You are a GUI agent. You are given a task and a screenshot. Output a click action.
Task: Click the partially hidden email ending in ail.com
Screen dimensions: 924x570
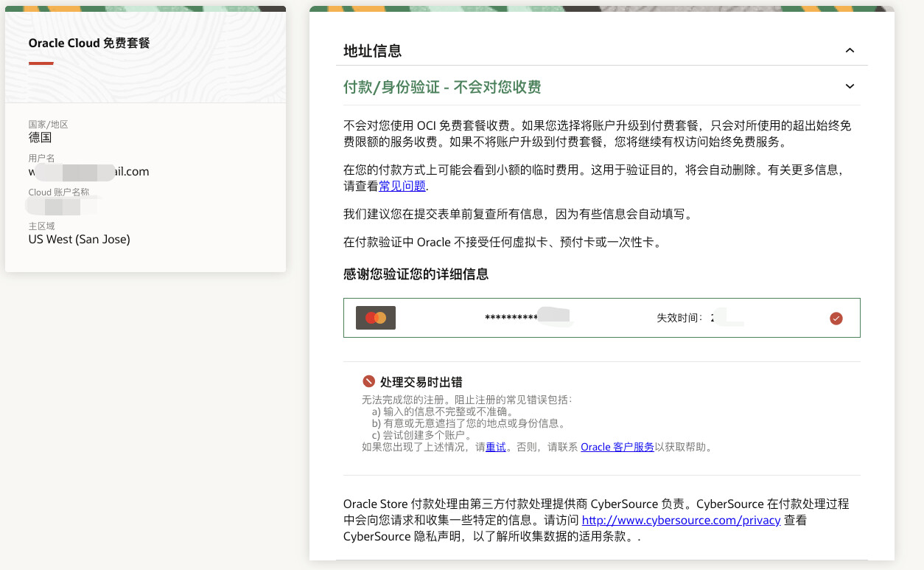(x=89, y=171)
